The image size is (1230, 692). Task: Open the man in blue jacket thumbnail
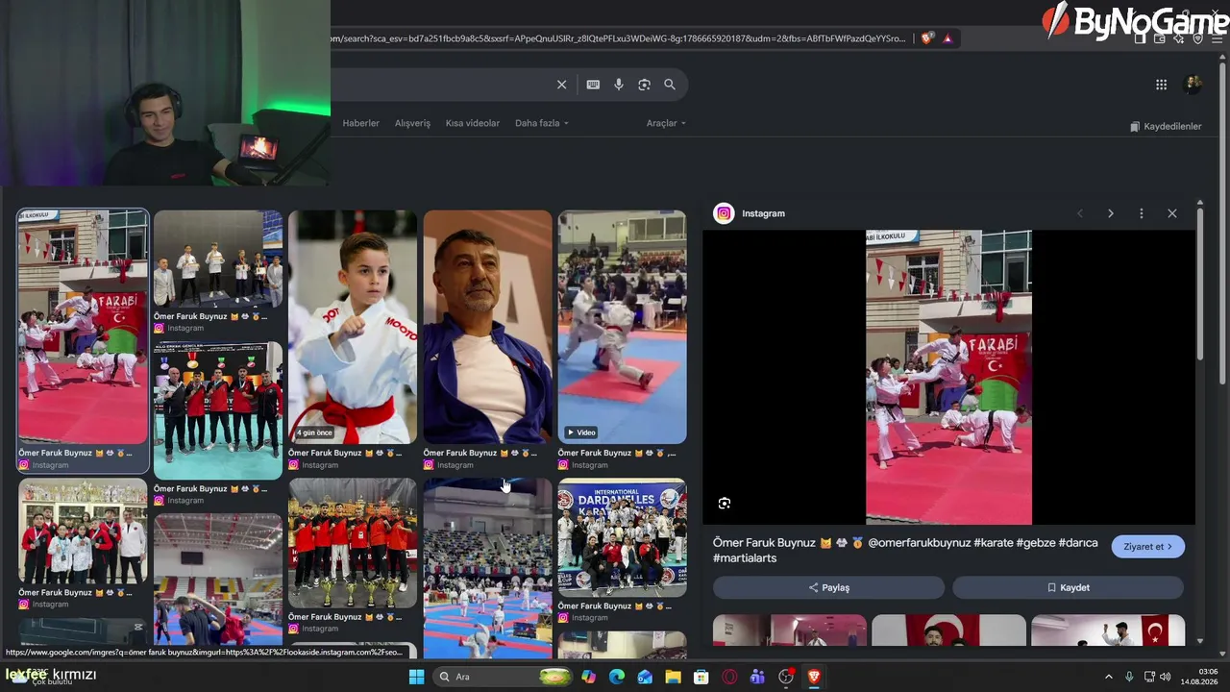coord(487,327)
